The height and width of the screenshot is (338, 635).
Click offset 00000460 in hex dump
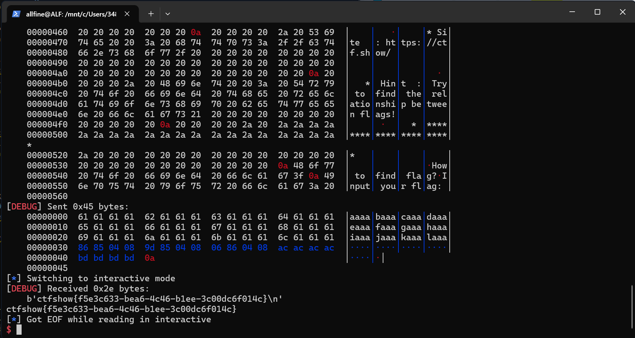pyautogui.click(x=47, y=32)
